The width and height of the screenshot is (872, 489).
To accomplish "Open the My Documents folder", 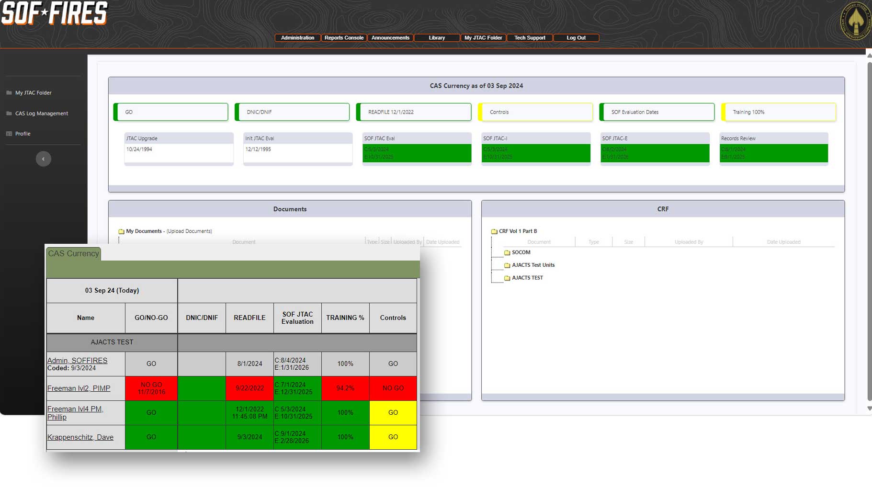I will tap(144, 231).
